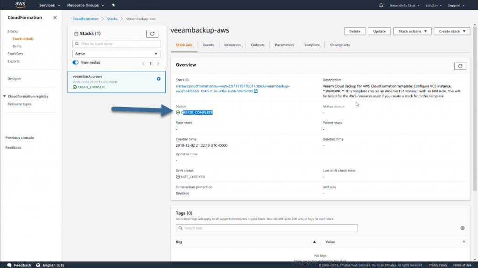Open Privacy Policy footer link
This screenshot has width=478, height=268.
[438, 265]
